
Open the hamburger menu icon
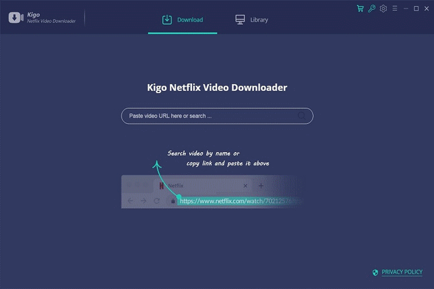(x=395, y=9)
